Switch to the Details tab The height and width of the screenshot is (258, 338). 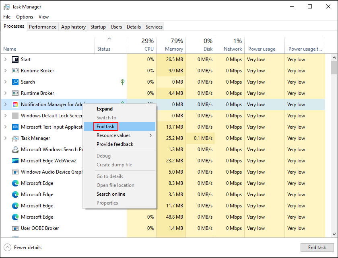[x=134, y=27]
